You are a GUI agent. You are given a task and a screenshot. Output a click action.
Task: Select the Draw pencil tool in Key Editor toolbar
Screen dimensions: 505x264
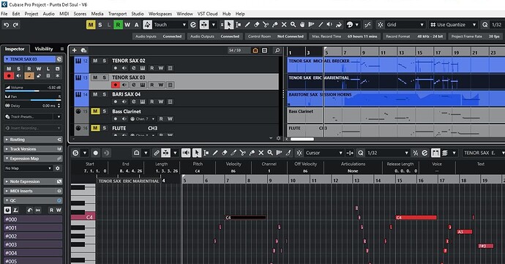[x=215, y=153]
